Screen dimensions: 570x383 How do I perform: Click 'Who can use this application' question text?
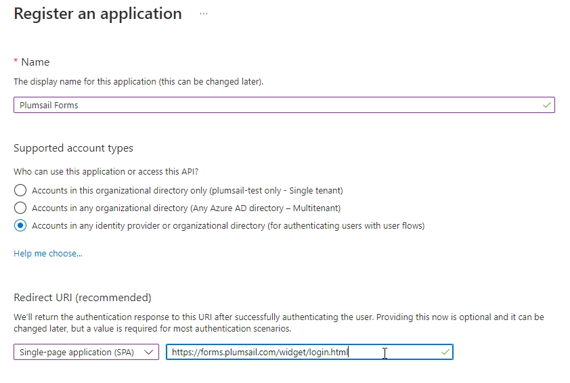[x=106, y=171]
